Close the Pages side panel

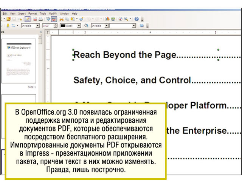point(41,32)
